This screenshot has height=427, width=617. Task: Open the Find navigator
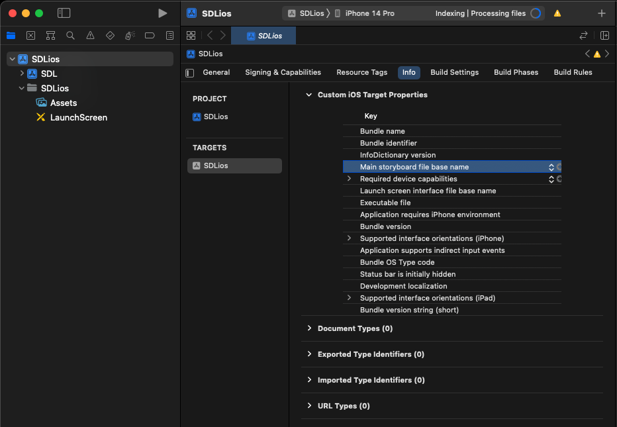70,36
